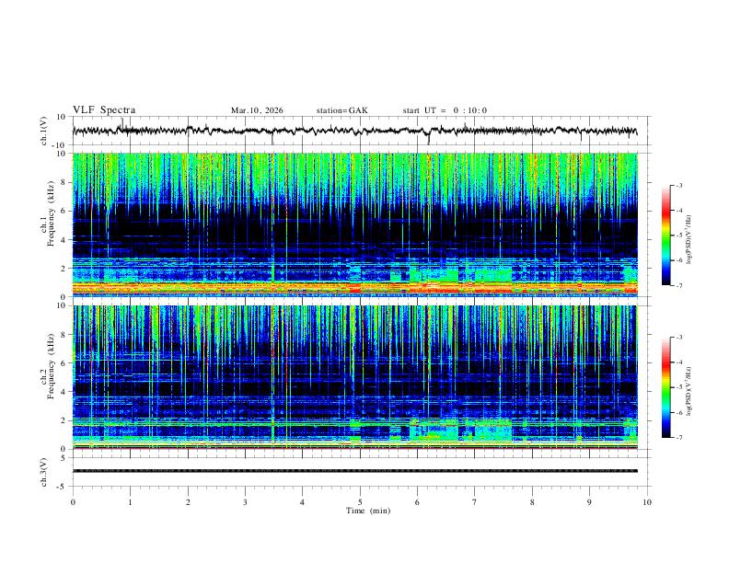This screenshot has width=729, height=563.
Task: Click the "9" tick on Time axis
Action: pyautogui.click(x=589, y=502)
